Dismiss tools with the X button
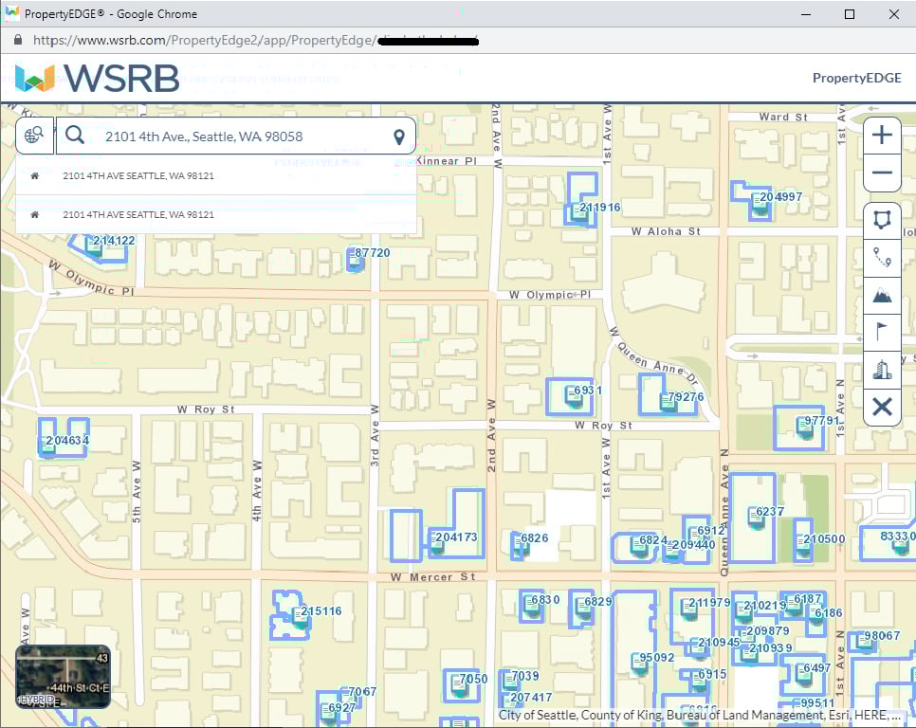 tap(882, 408)
